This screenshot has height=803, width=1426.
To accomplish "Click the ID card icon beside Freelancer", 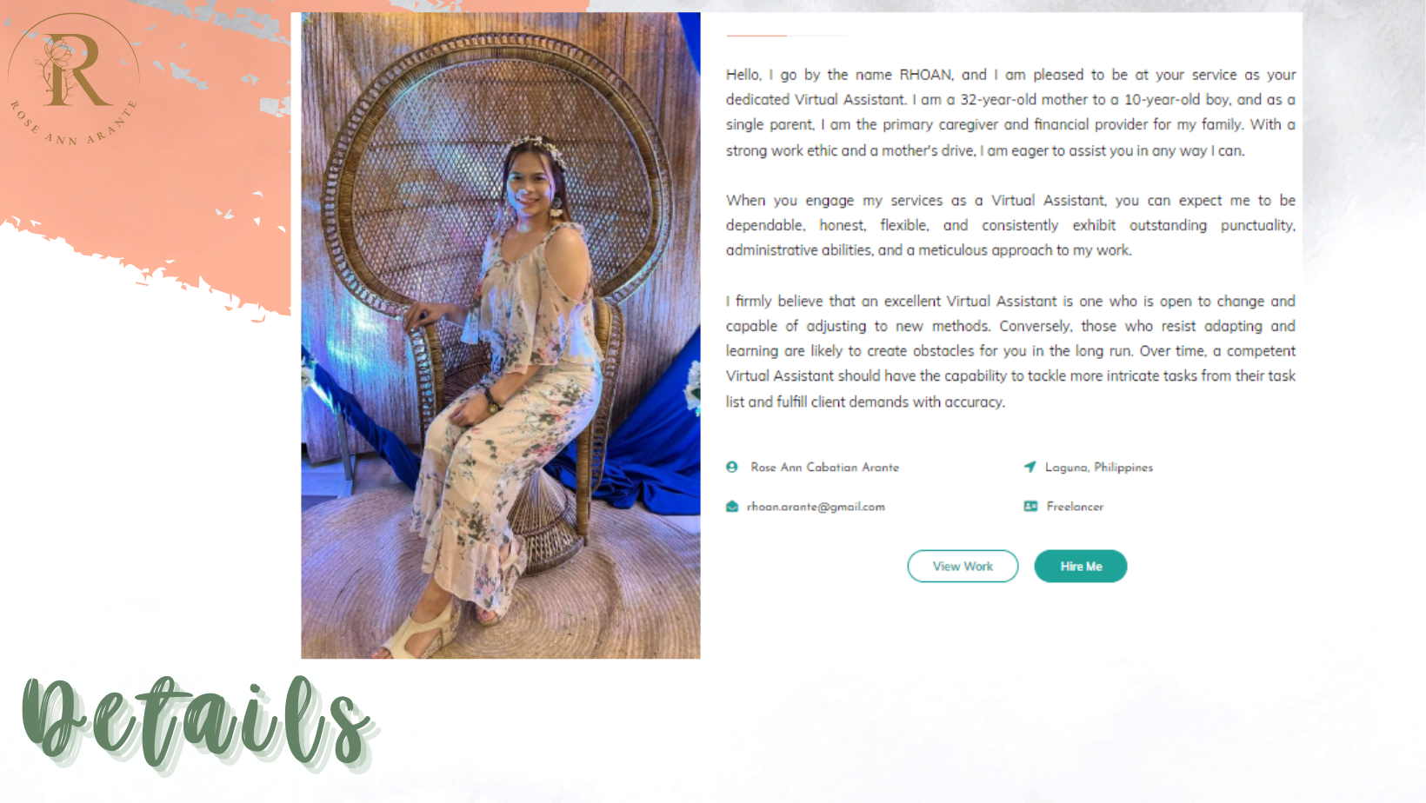I will click(1030, 506).
